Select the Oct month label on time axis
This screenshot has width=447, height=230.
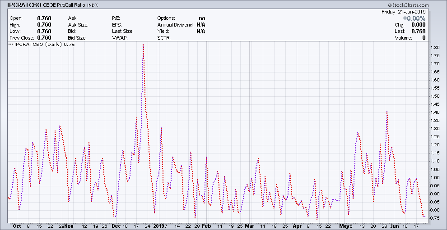[x=17, y=226]
